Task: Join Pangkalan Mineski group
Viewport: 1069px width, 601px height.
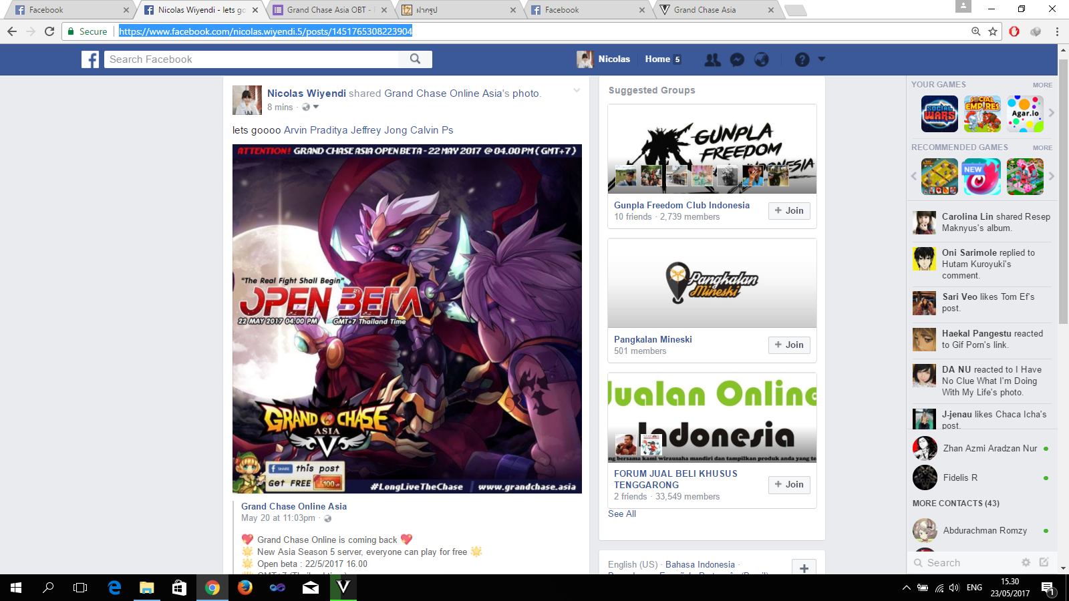Action: (789, 345)
